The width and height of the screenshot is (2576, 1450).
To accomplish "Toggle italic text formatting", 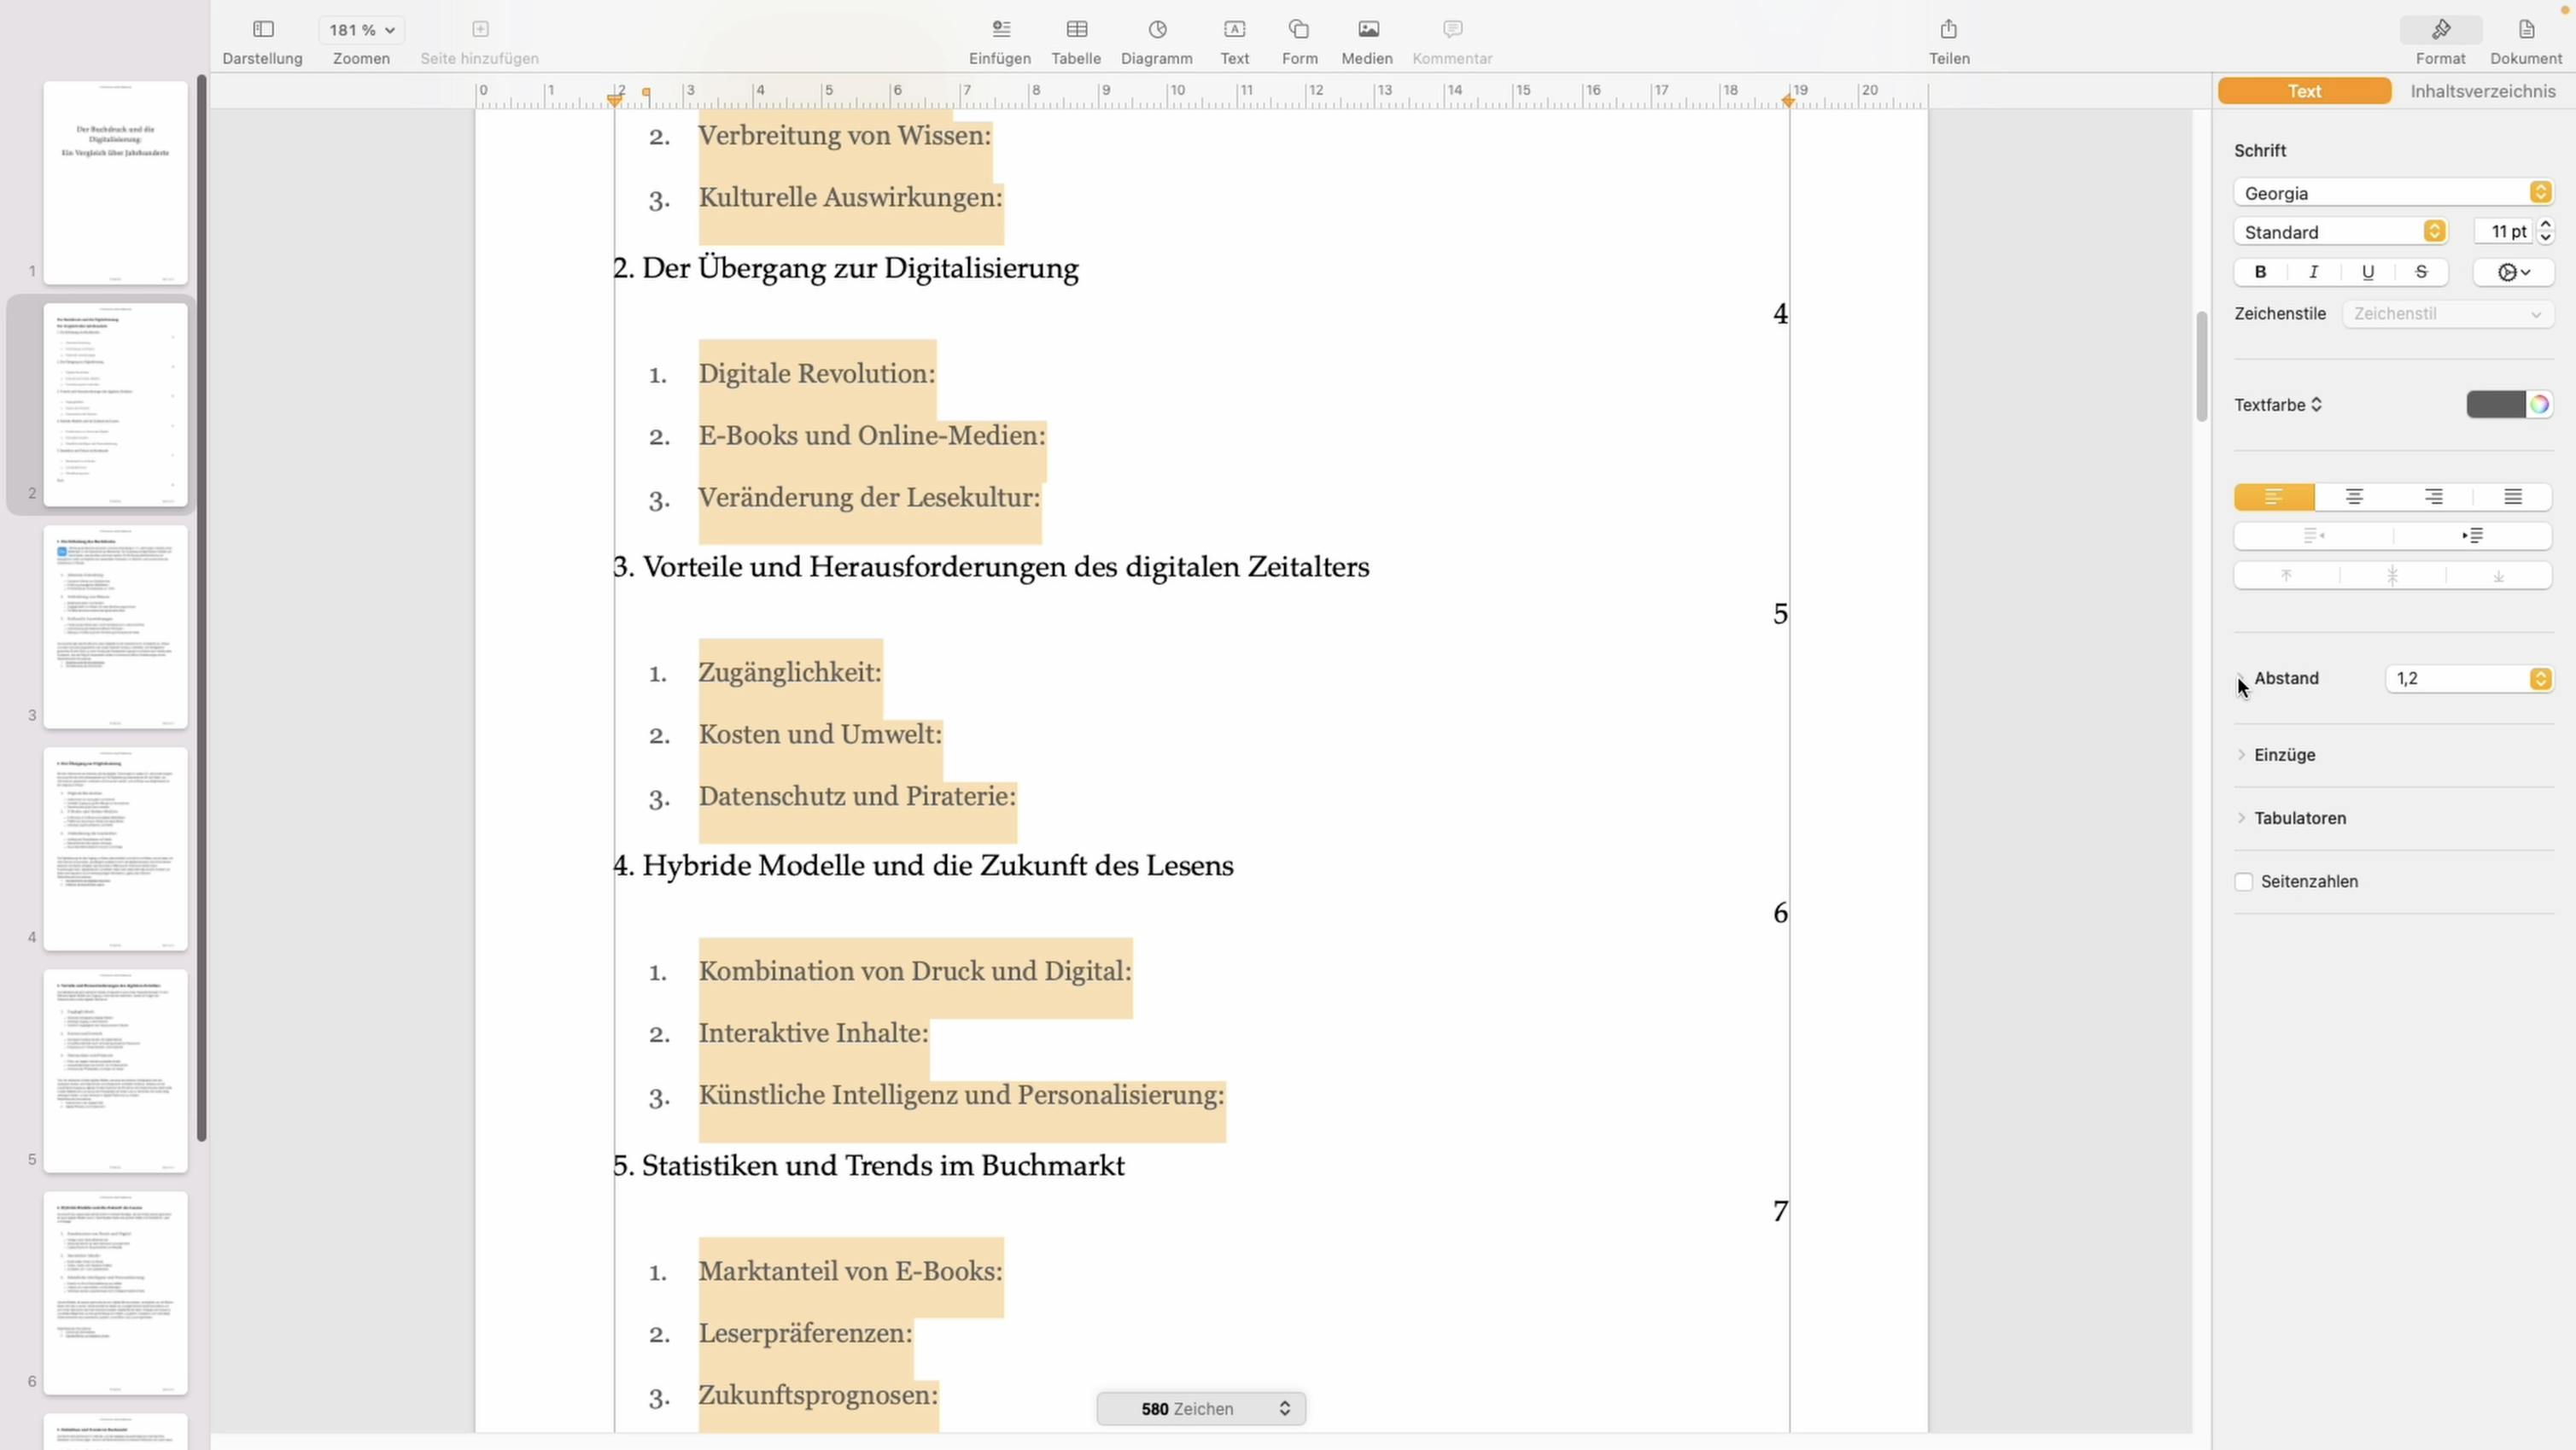I will pos(2313,272).
